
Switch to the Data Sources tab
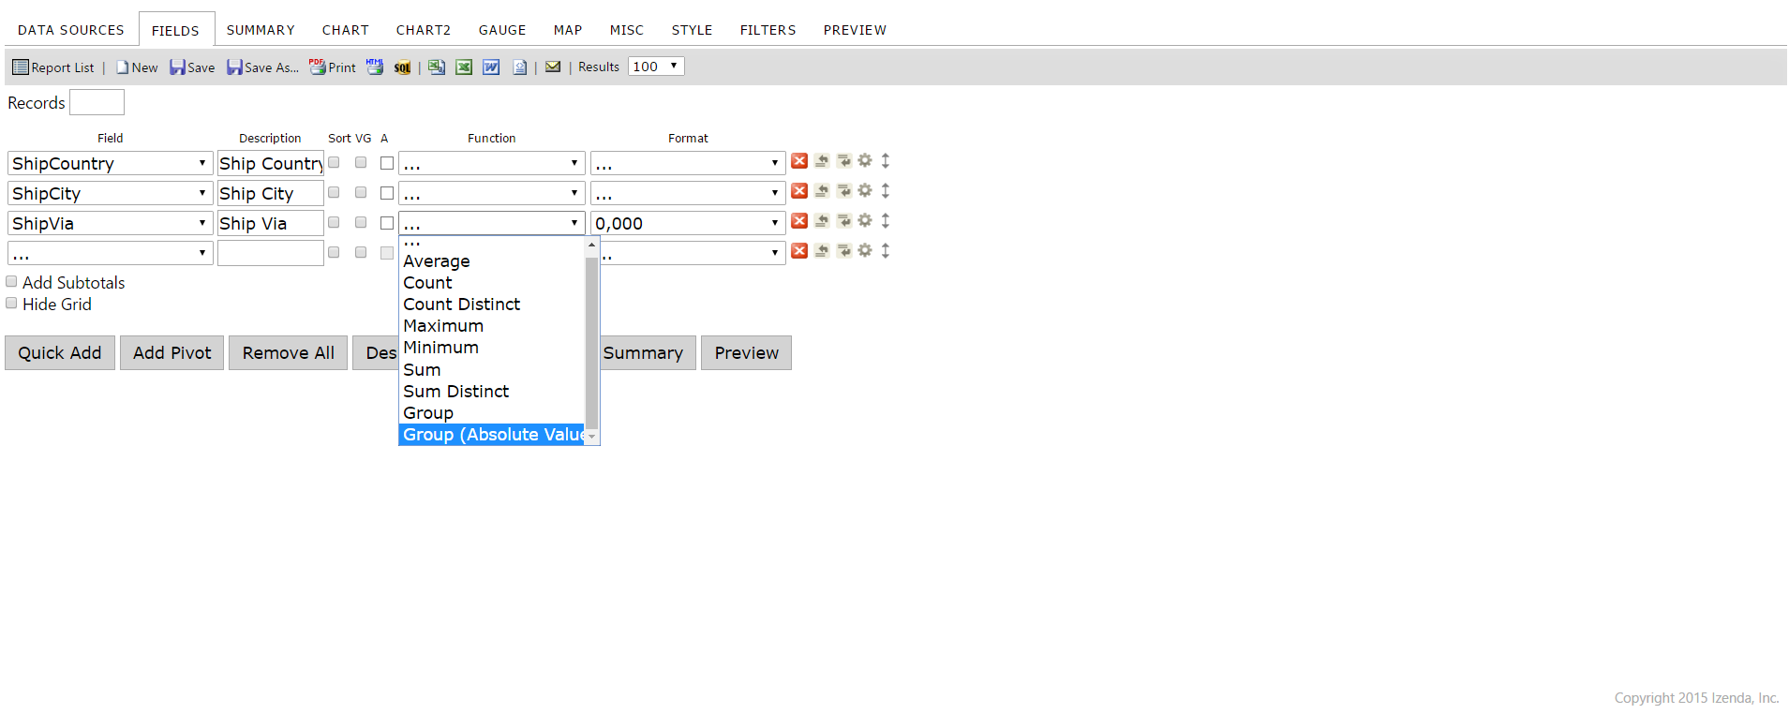71,30
